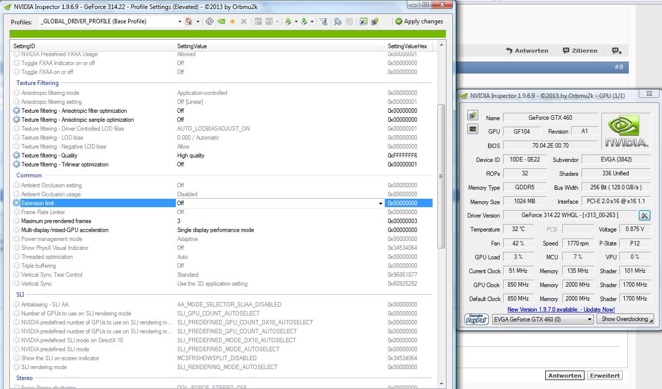Click the Erweitert button in the browser

(x=604, y=376)
